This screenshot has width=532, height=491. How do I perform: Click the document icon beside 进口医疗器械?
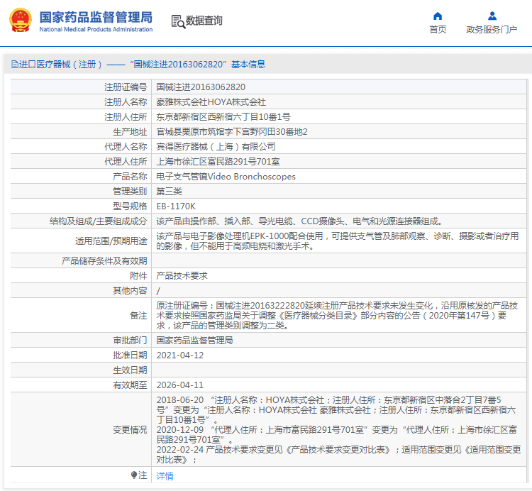[15, 64]
